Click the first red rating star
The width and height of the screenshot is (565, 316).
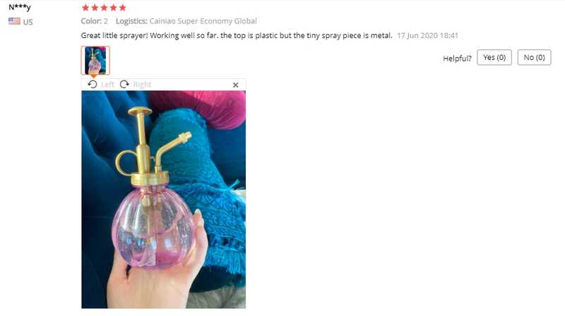click(x=85, y=8)
